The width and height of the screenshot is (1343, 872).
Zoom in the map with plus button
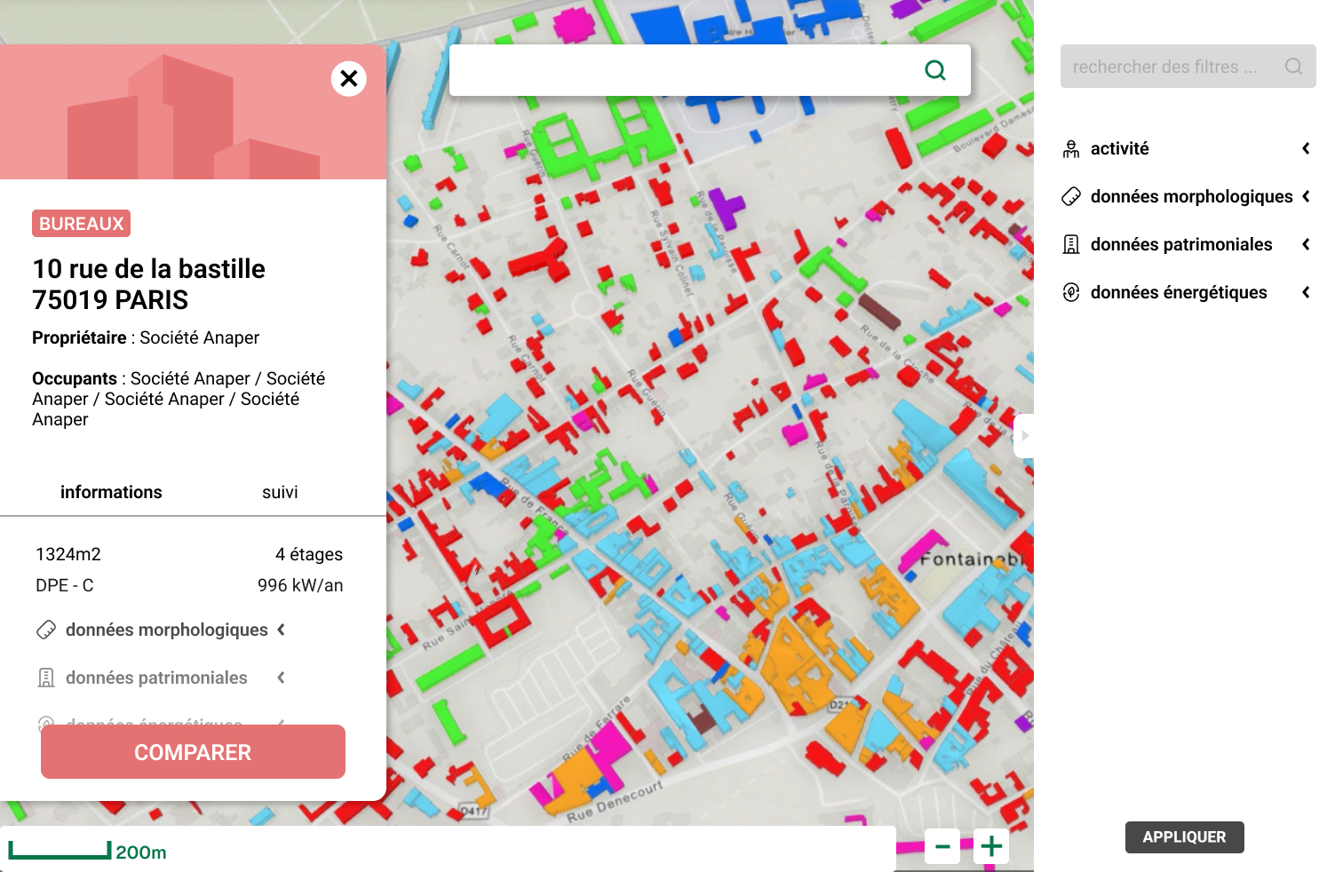pyautogui.click(x=991, y=846)
